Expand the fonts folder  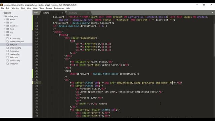coord(5,29)
